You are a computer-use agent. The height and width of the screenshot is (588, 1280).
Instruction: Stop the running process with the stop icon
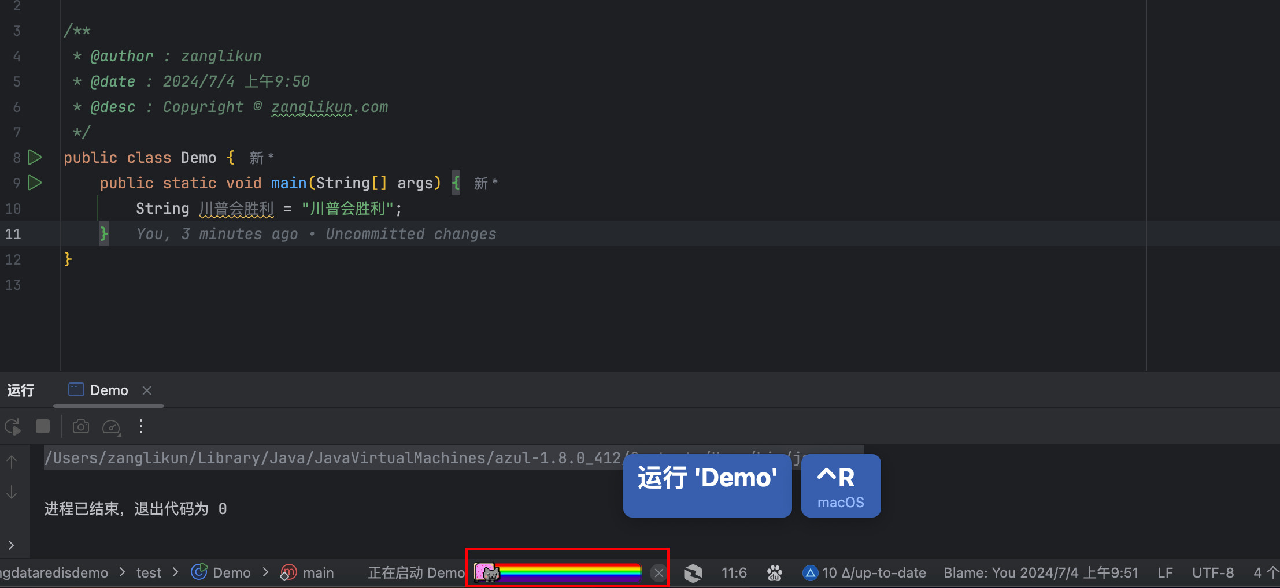click(43, 427)
